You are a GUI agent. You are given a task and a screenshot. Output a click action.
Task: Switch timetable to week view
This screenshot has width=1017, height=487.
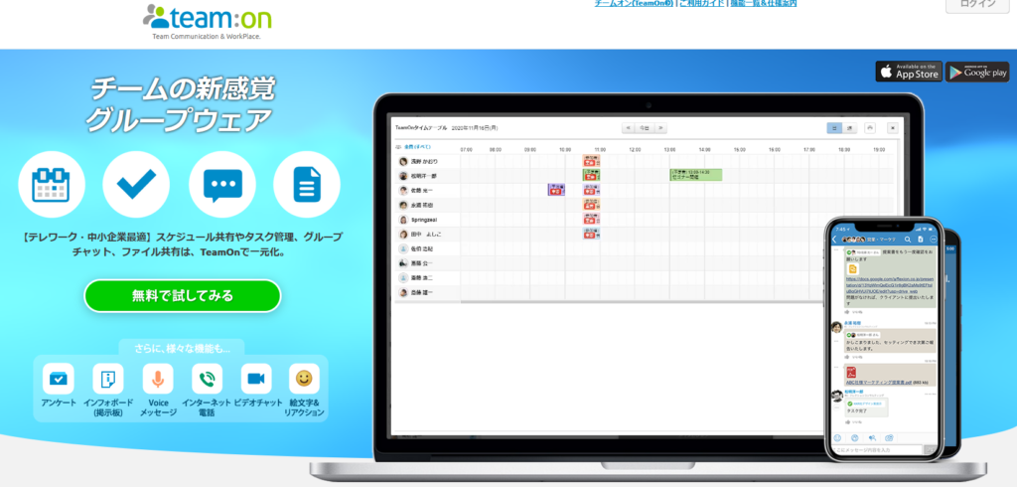849,128
